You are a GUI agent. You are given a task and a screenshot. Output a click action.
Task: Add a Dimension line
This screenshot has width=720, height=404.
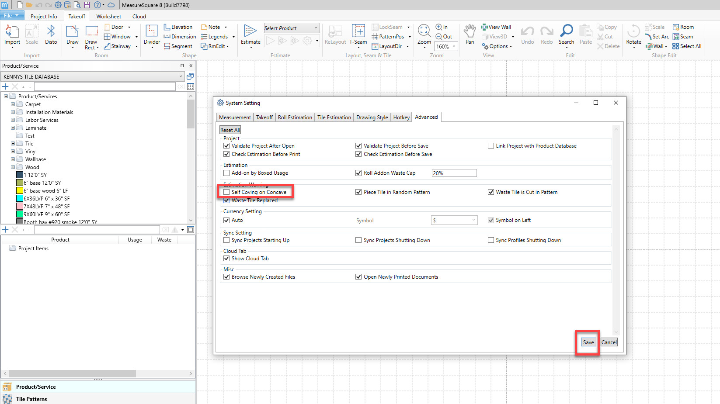(180, 37)
